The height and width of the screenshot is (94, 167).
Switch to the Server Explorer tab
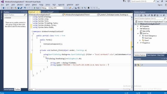coord(9,89)
